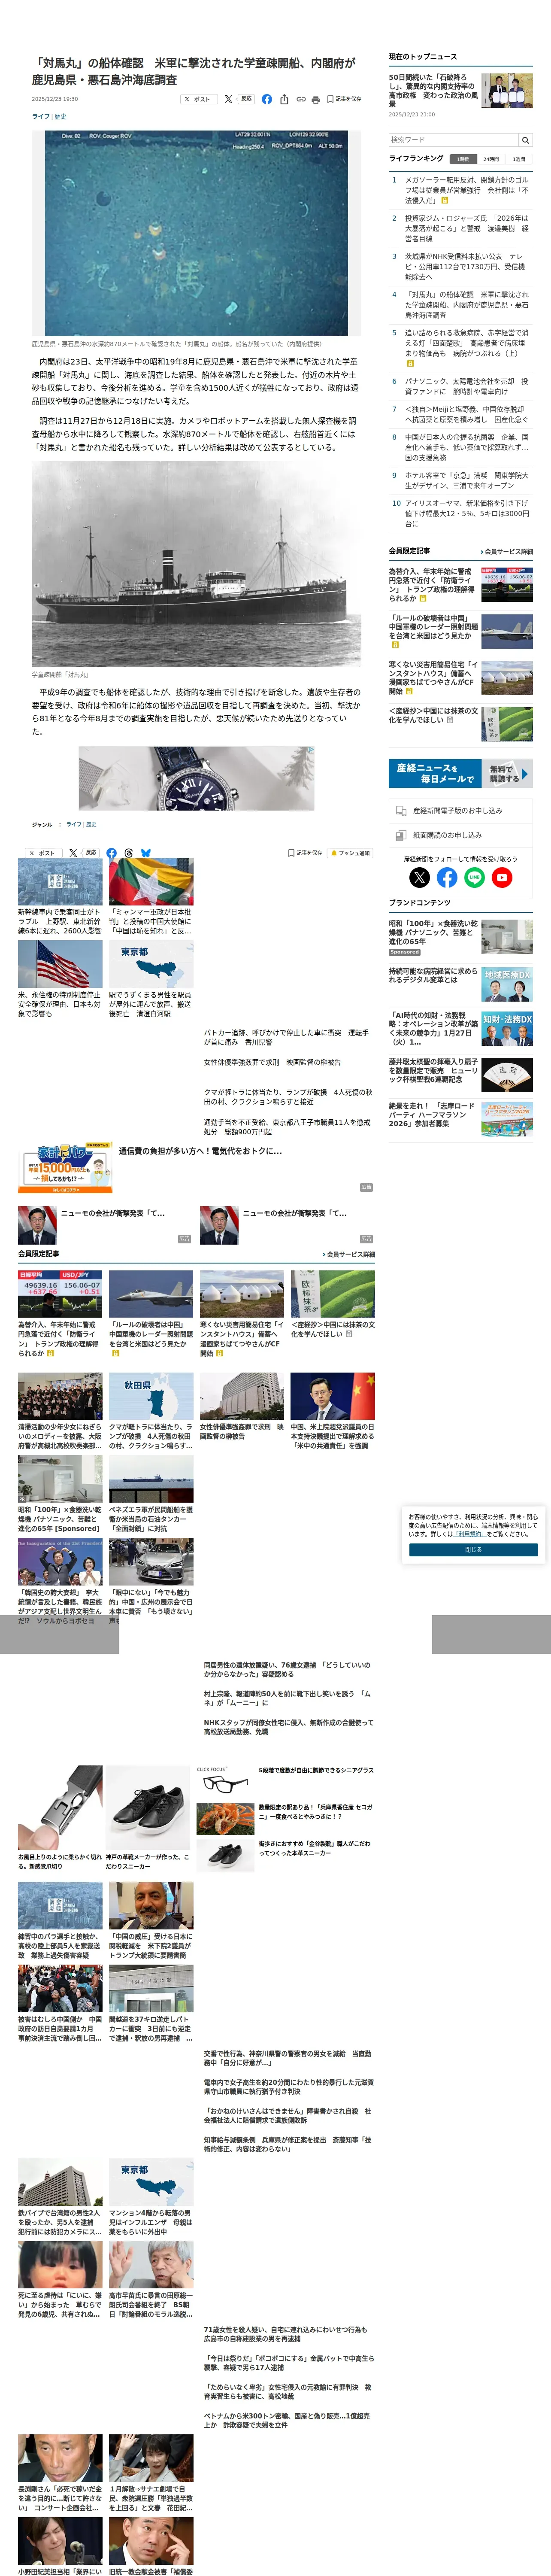Open ranking item 4 対馬丸の船体確認
Viewport: 551px width, 2576px height.
pyautogui.click(x=467, y=305)
